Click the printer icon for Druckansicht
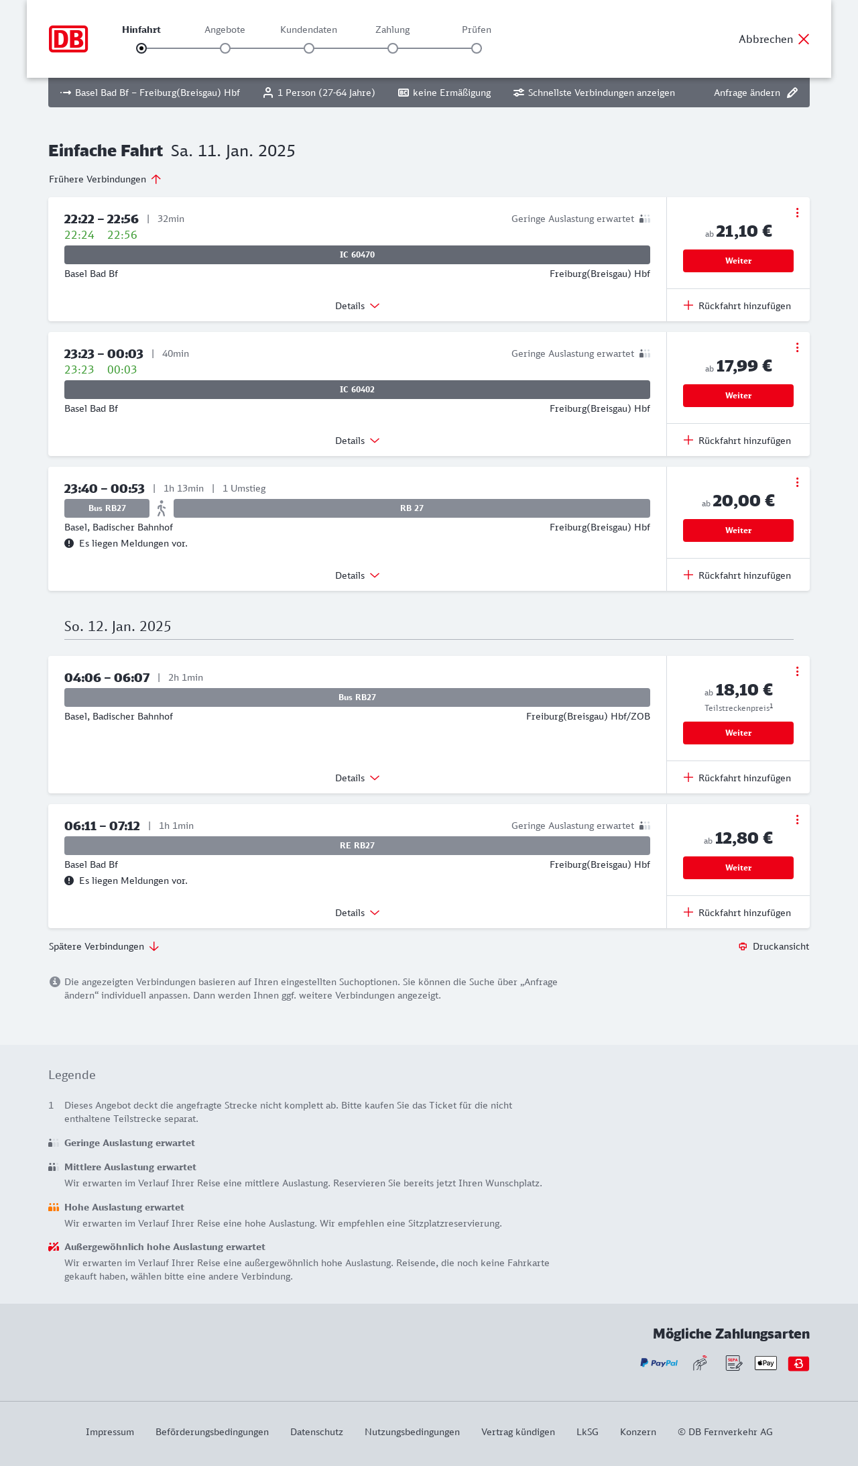 [743, 946]
